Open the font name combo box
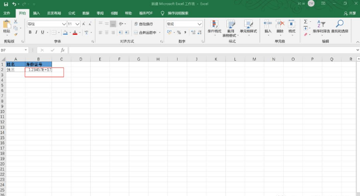The image size is (360, 196). click(47, 24)
